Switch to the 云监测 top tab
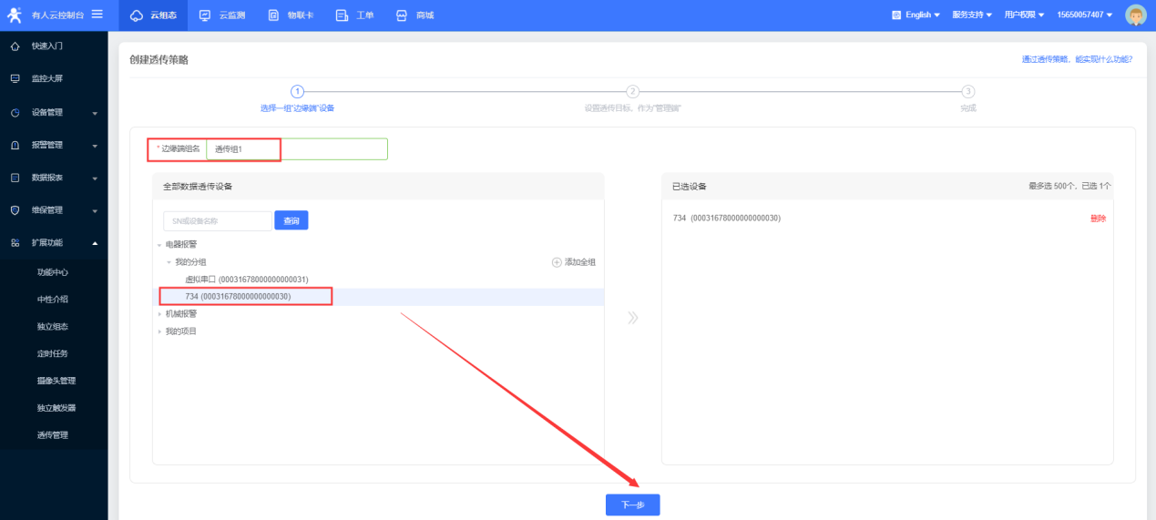The image size is (1156, 520). [221, 15]
